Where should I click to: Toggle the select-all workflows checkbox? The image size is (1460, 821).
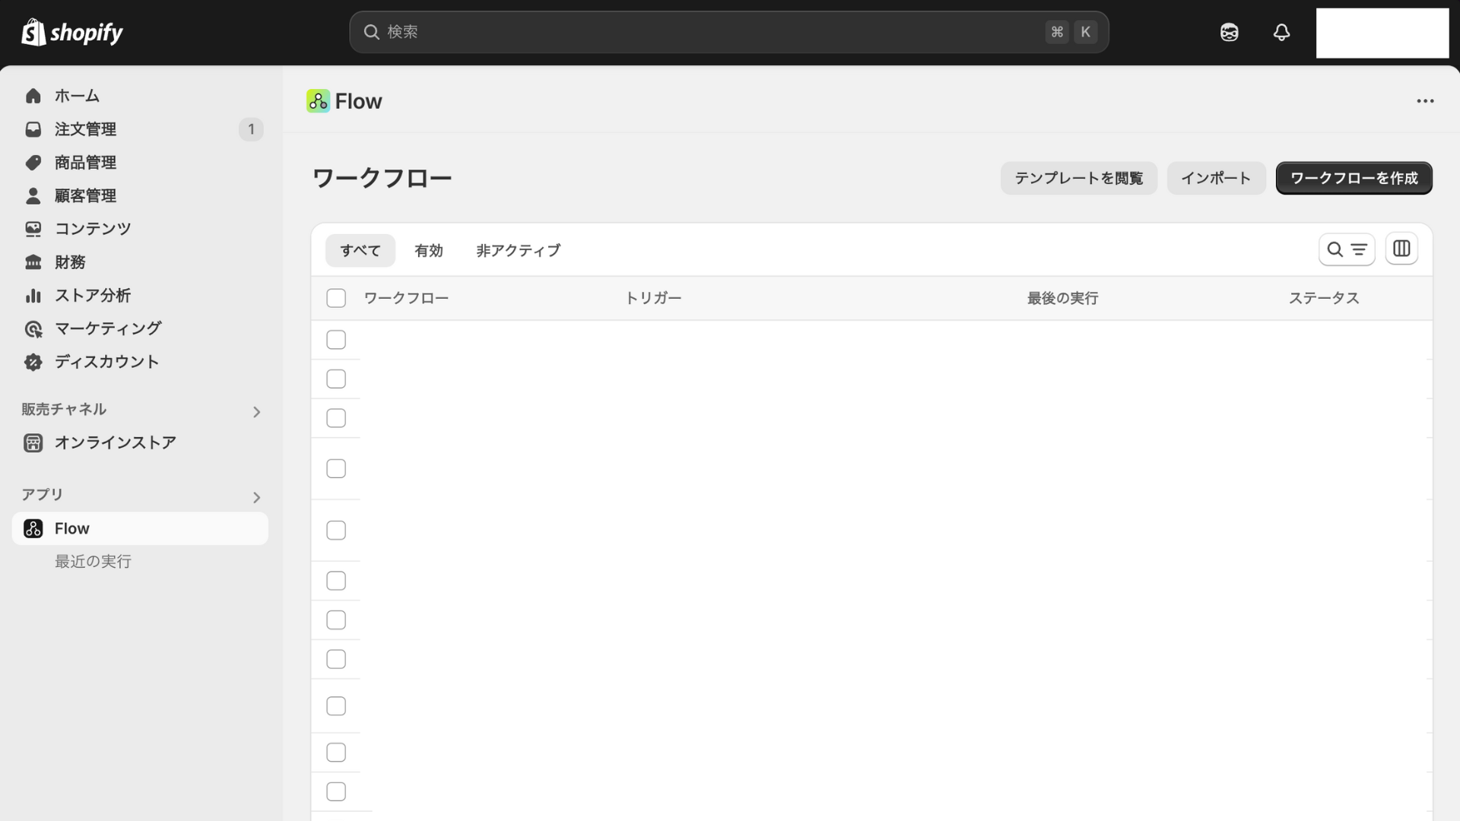coord(336,298)
